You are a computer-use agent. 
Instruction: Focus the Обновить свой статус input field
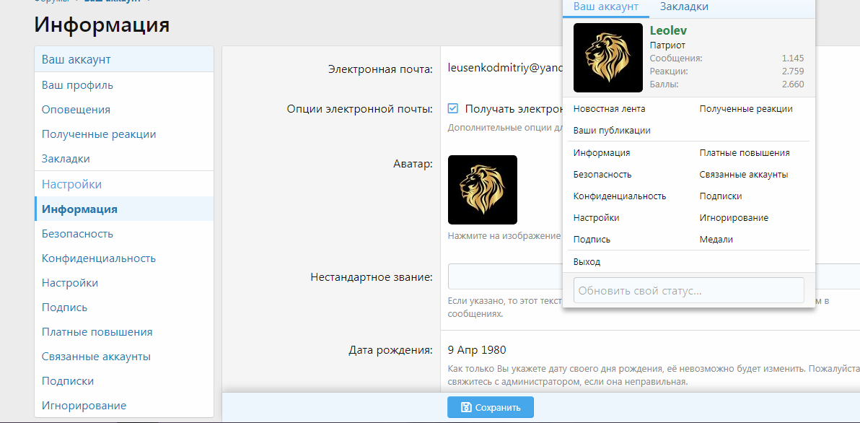[688, 290]
